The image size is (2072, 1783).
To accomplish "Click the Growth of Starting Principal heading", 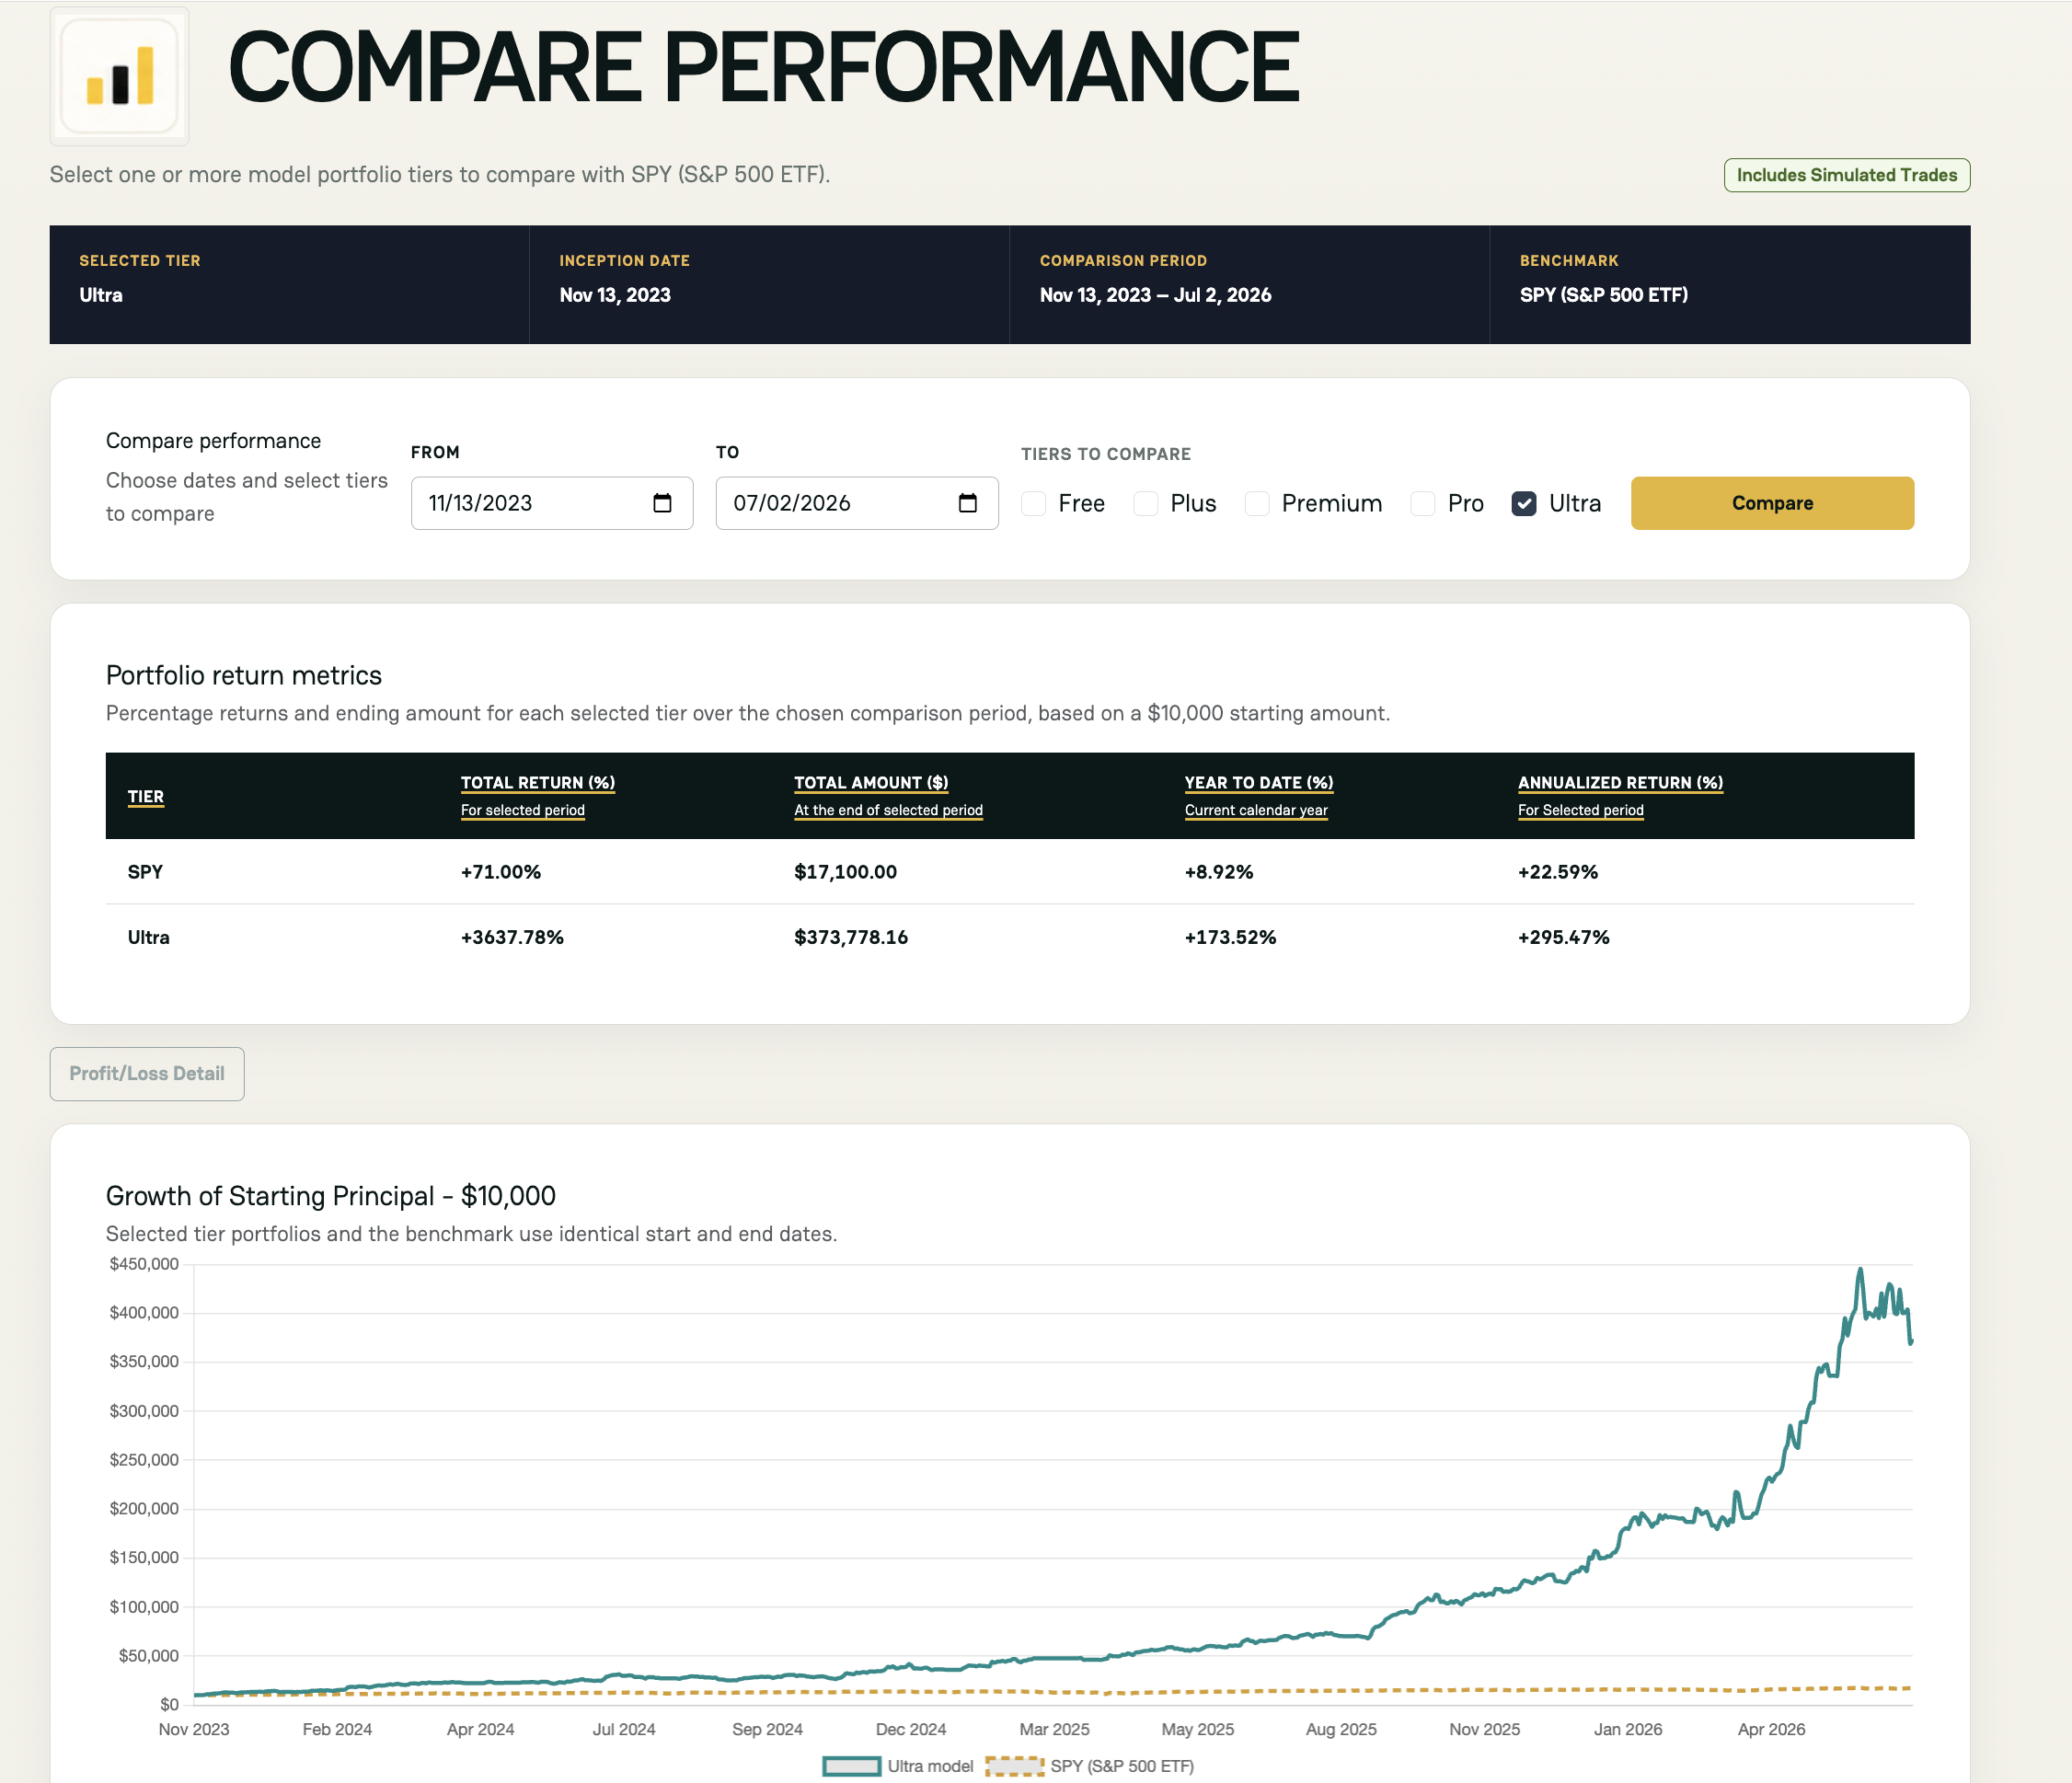I will point(330,1196).
